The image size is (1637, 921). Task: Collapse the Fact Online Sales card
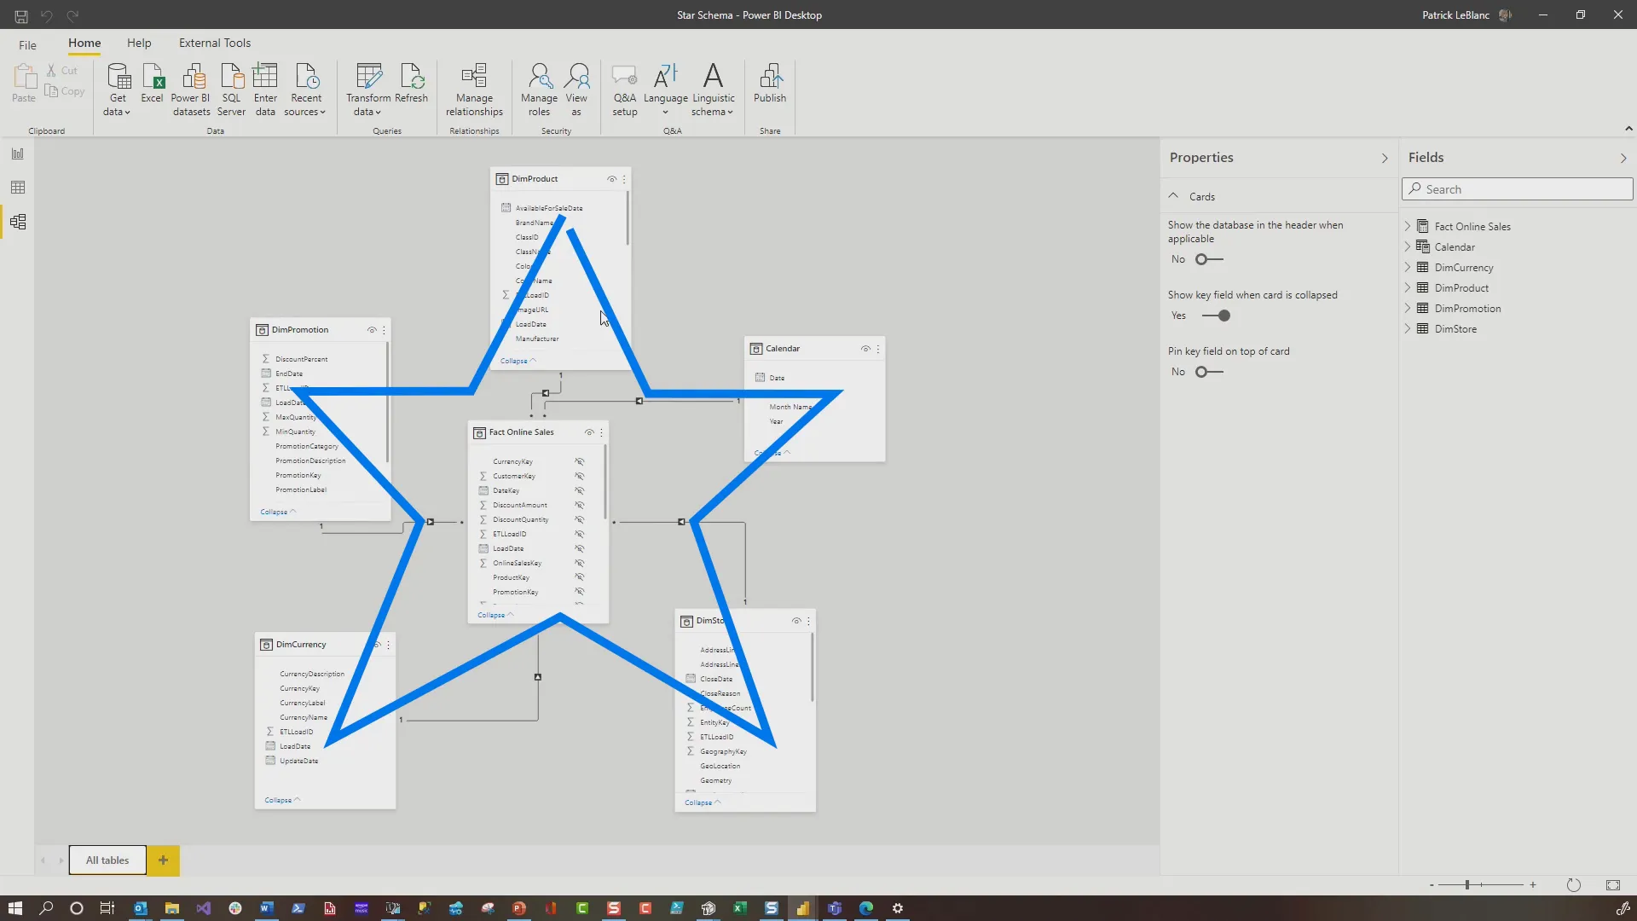point(495,615)
